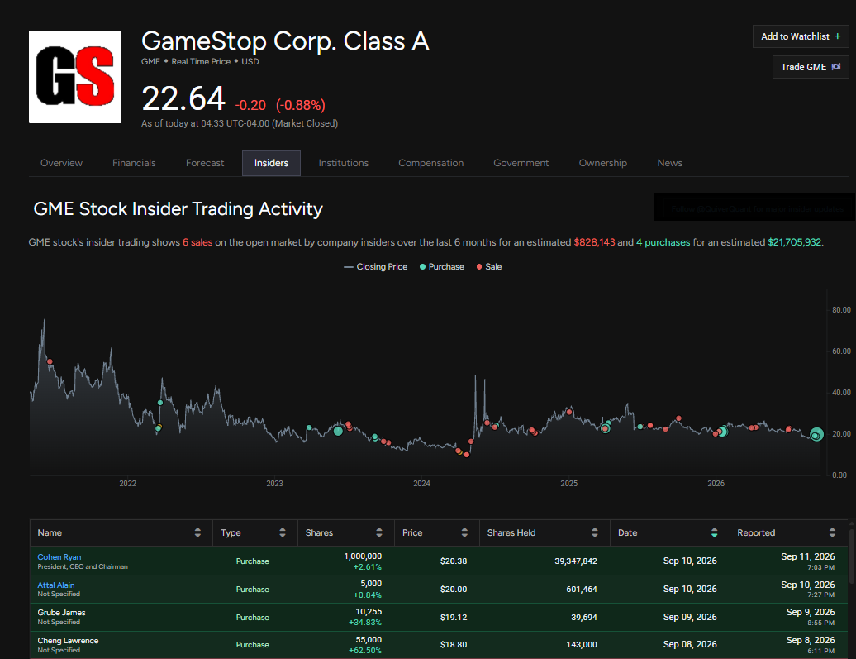Go to the Forecast tab
Image resolution: width=856 pixels, height=659 pixels.
[205, 163]
